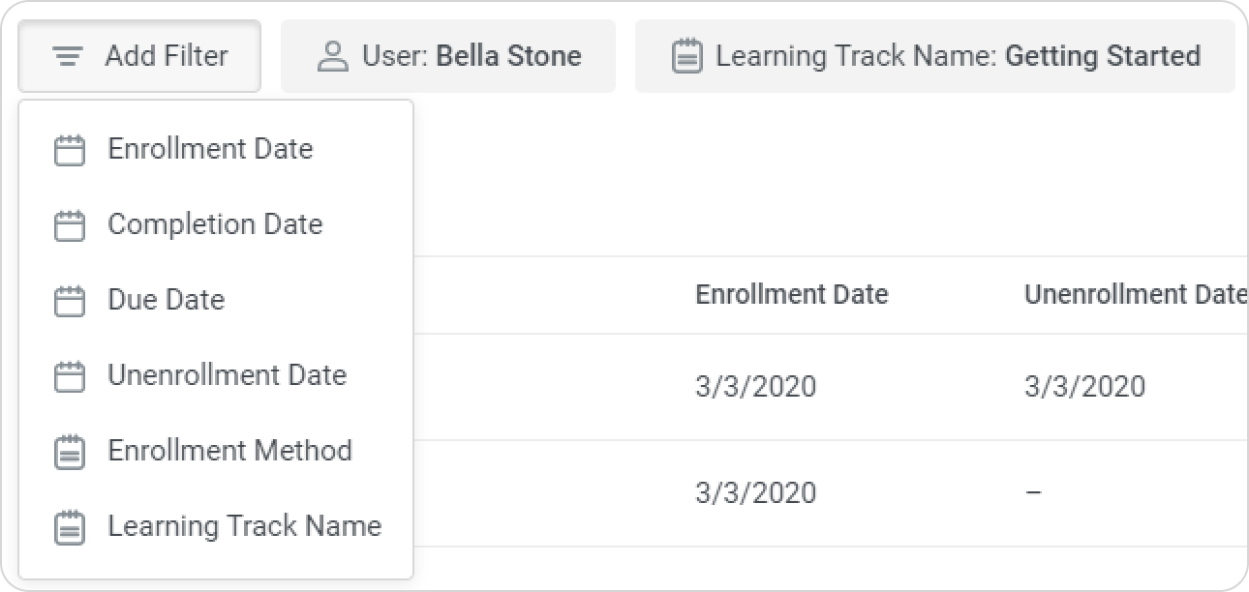This screenshot has height=592, width=1249.
Task: Click calendar icon beside Unenrollment Date option
Action: click(x=69, y=376)
